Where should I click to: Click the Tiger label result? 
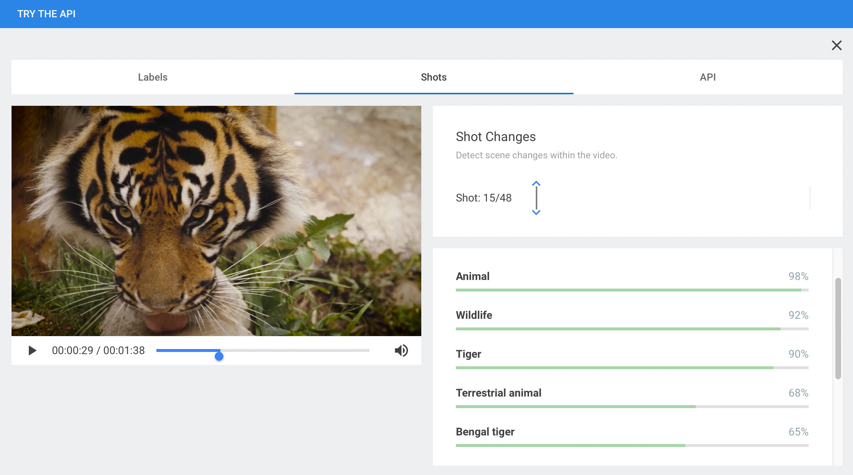point(469,354)
